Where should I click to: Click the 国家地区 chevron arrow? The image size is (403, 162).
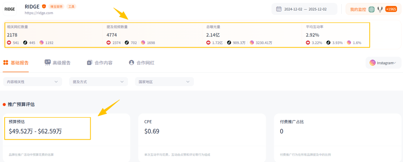click(x=188, y=82)
